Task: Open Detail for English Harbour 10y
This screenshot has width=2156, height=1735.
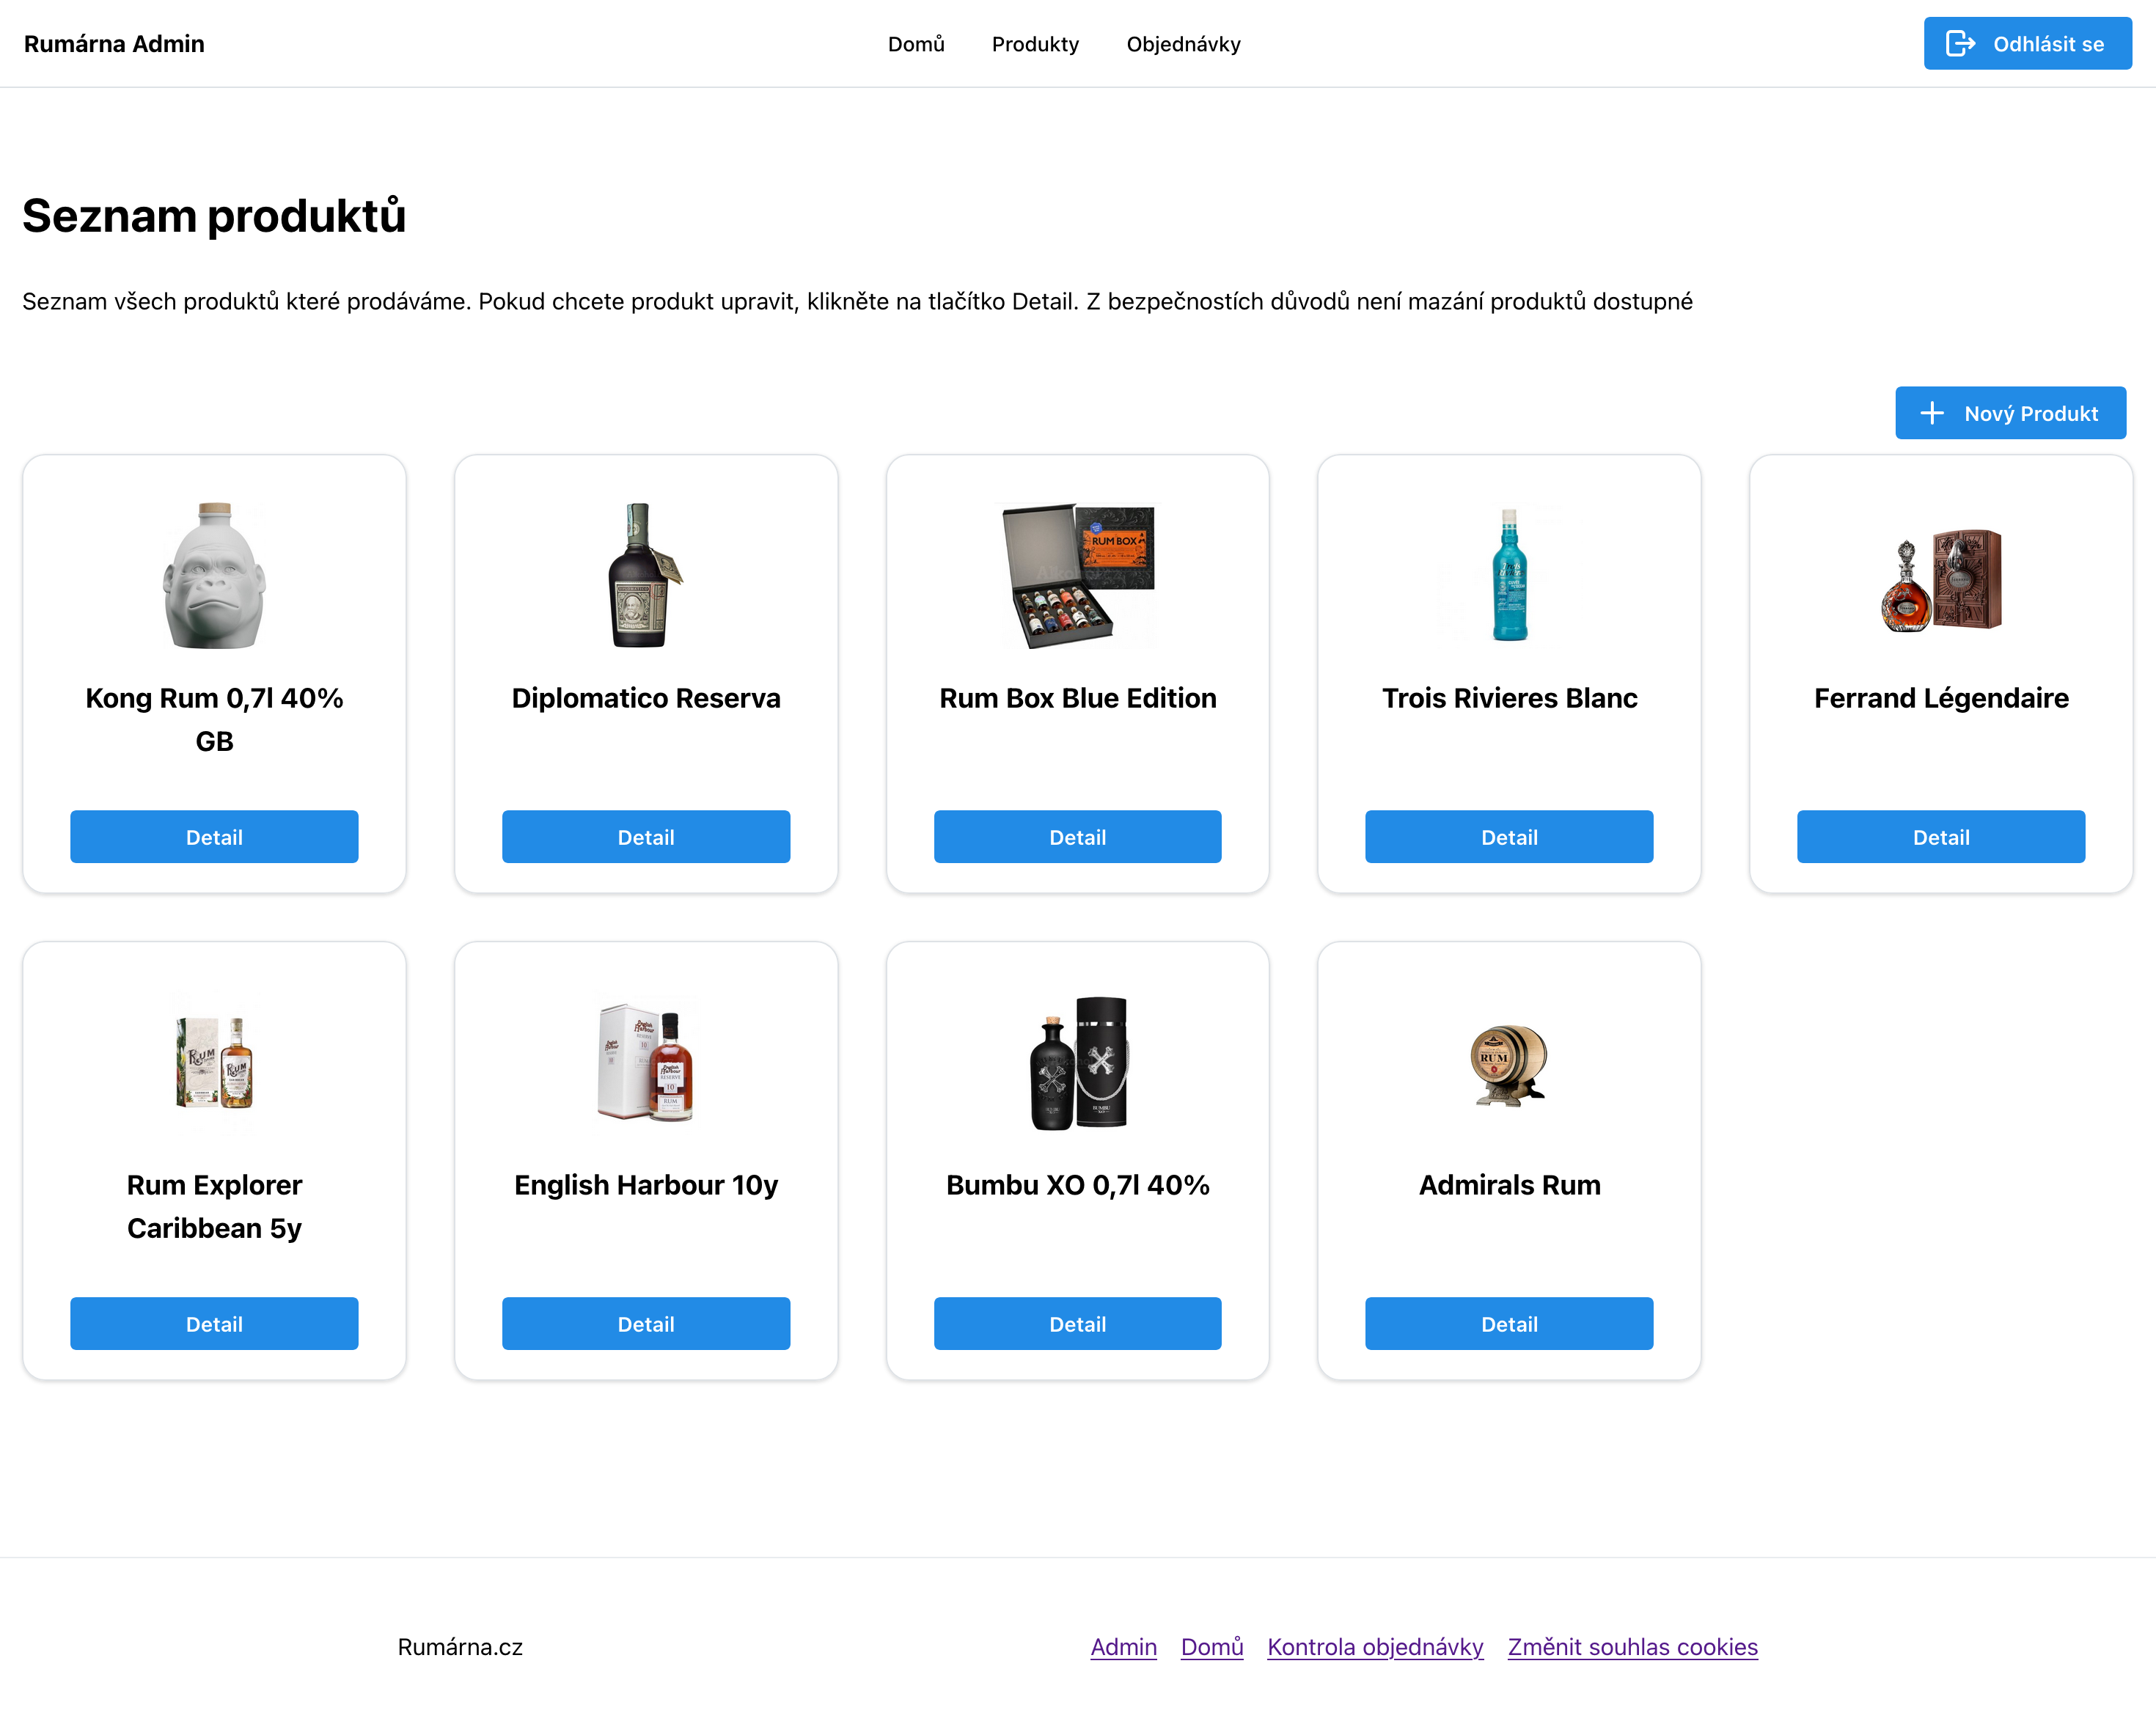Action: click(646, 1324)
